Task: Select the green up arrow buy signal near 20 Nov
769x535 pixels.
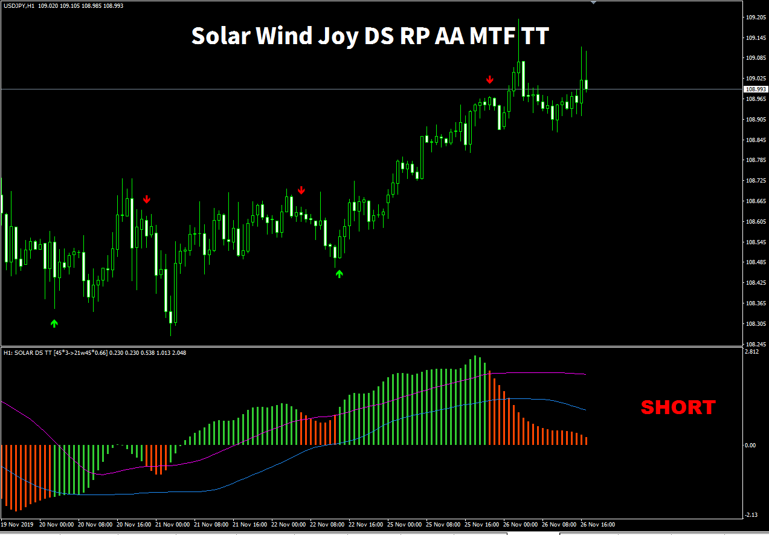Action: 54,323
